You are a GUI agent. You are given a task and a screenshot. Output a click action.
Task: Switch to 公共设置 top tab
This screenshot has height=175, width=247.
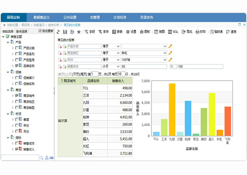70,17
